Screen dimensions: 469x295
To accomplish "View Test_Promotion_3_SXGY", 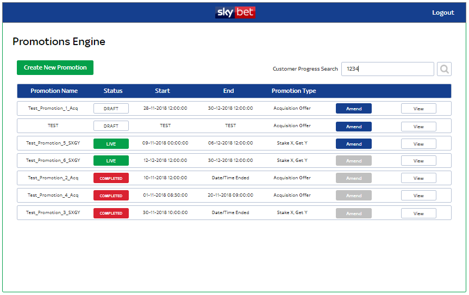I will (418, 214).
